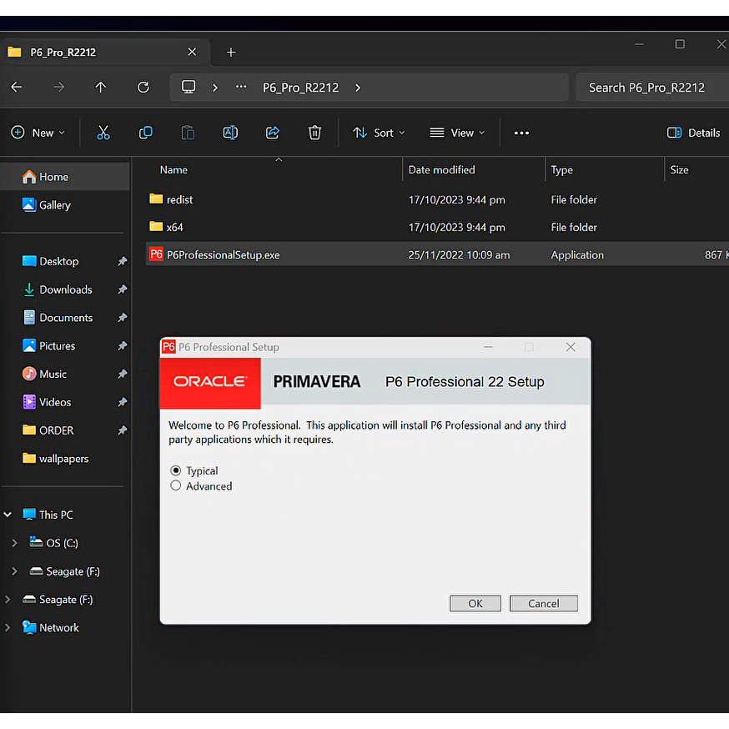Select the Advanced installation option
The width and height of the screenshot is (729, 729).
tap(176, 485)
